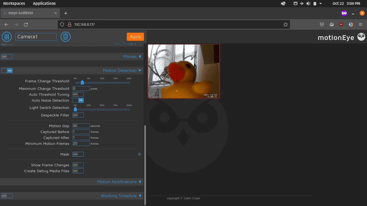Enable Auto Threshold Tuning
Screen dimensions: 367x206
click(x=78, y=94)
